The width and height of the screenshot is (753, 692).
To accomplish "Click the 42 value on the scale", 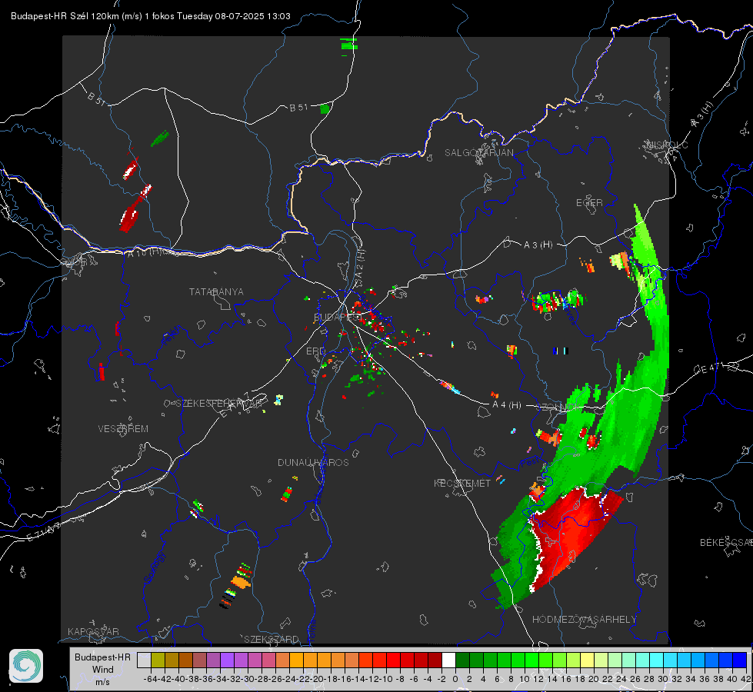I will pyautogui.click(x=745, y=679).
